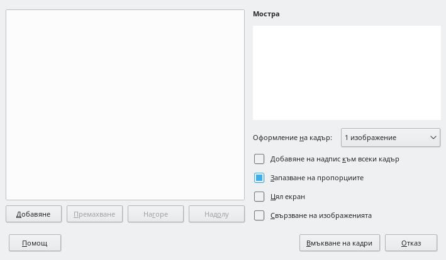Click the Мостра preview area

tap(347, 73)
